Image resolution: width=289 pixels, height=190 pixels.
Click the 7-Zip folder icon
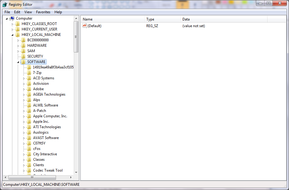29,73
